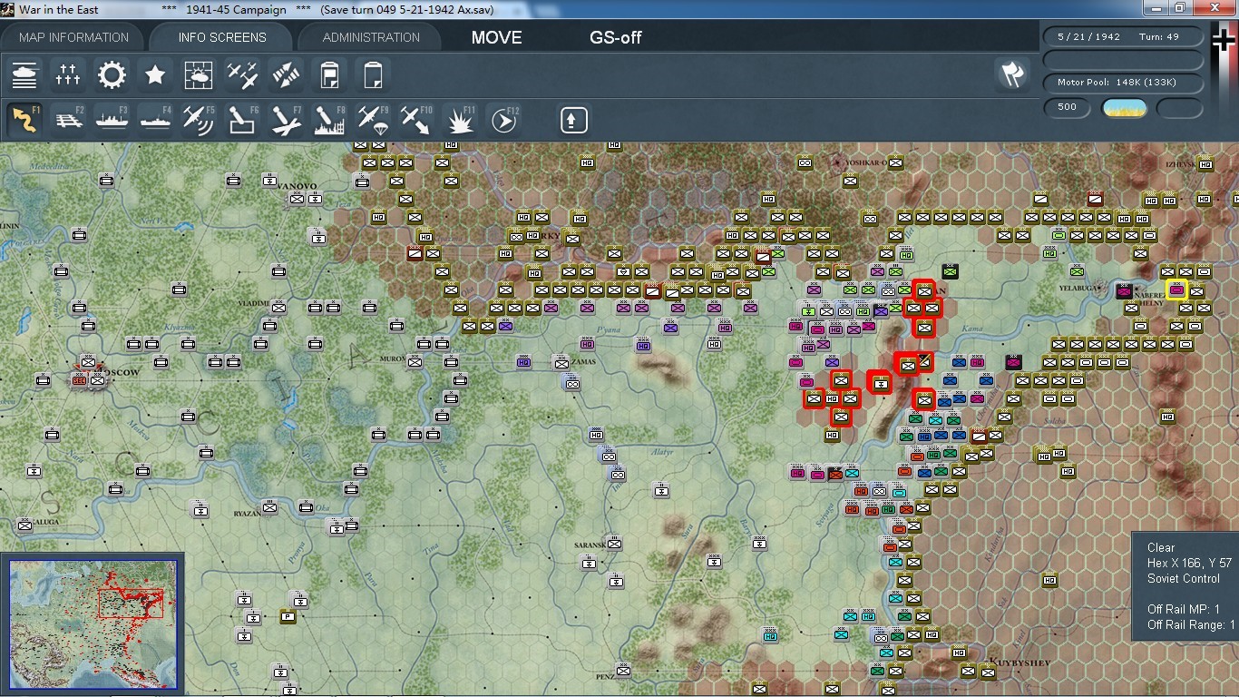
Task: Open the report icon with flag page
Action: pos(329,74)
